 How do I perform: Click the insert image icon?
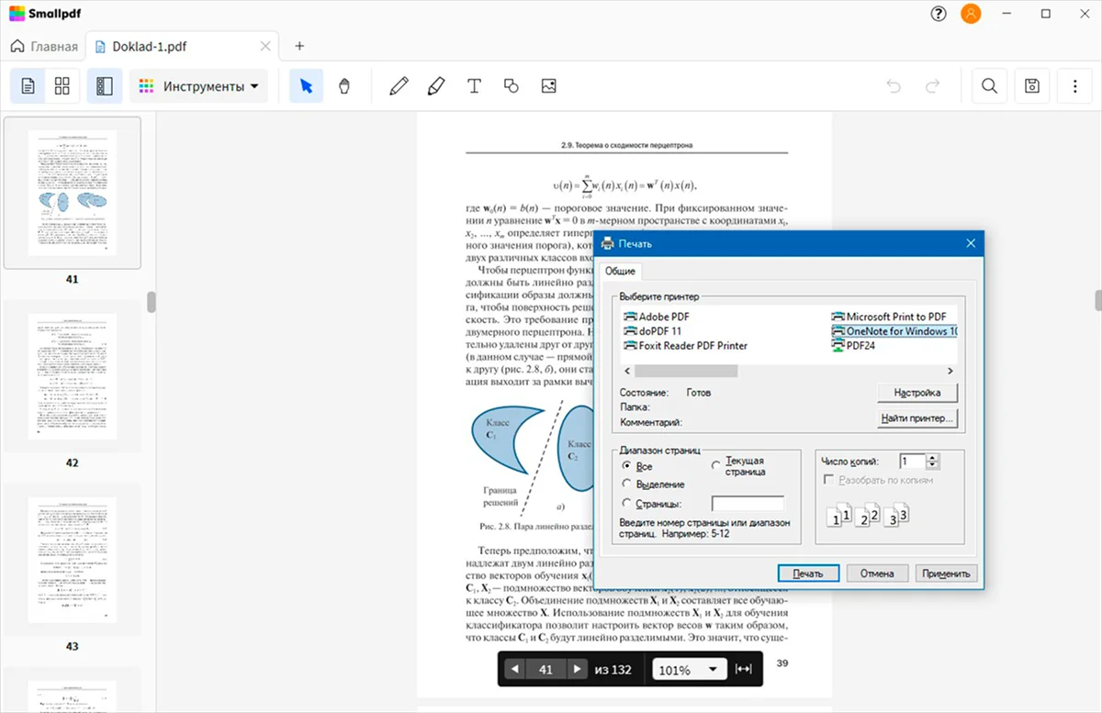(x=549, y=86)
